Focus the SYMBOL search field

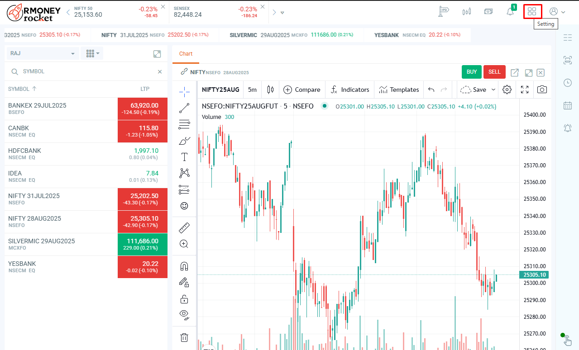click(x=86, y=71)
